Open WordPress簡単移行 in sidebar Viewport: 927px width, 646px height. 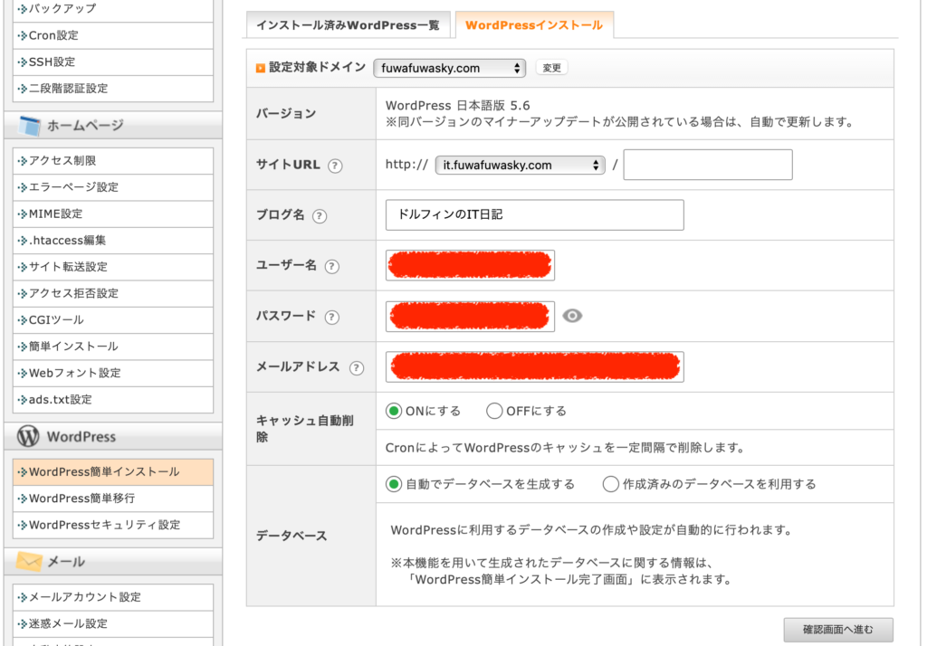pyautogui.click(x=113, y=499)
